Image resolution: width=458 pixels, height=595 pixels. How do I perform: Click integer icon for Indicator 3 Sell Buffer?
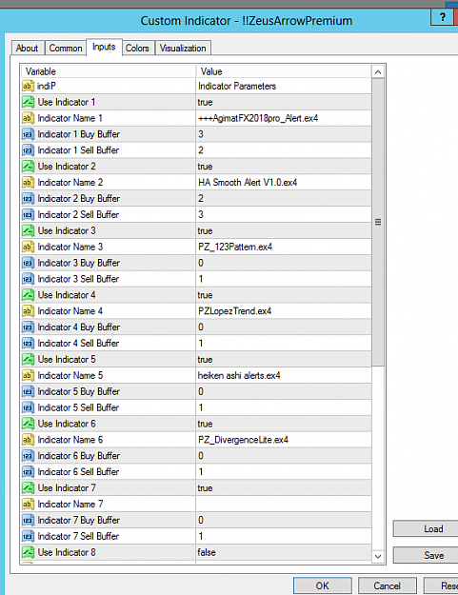[x=28, y=279]
